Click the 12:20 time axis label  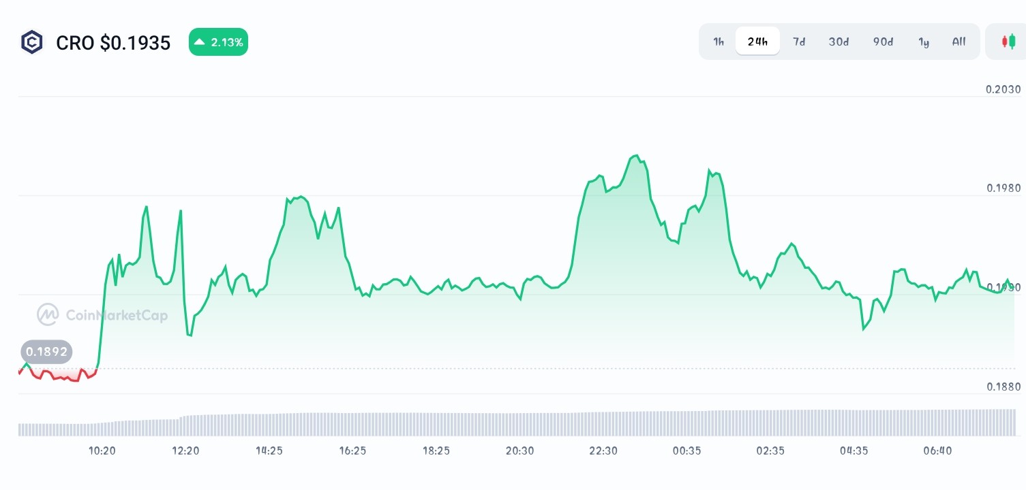click(x=185, y=451)
